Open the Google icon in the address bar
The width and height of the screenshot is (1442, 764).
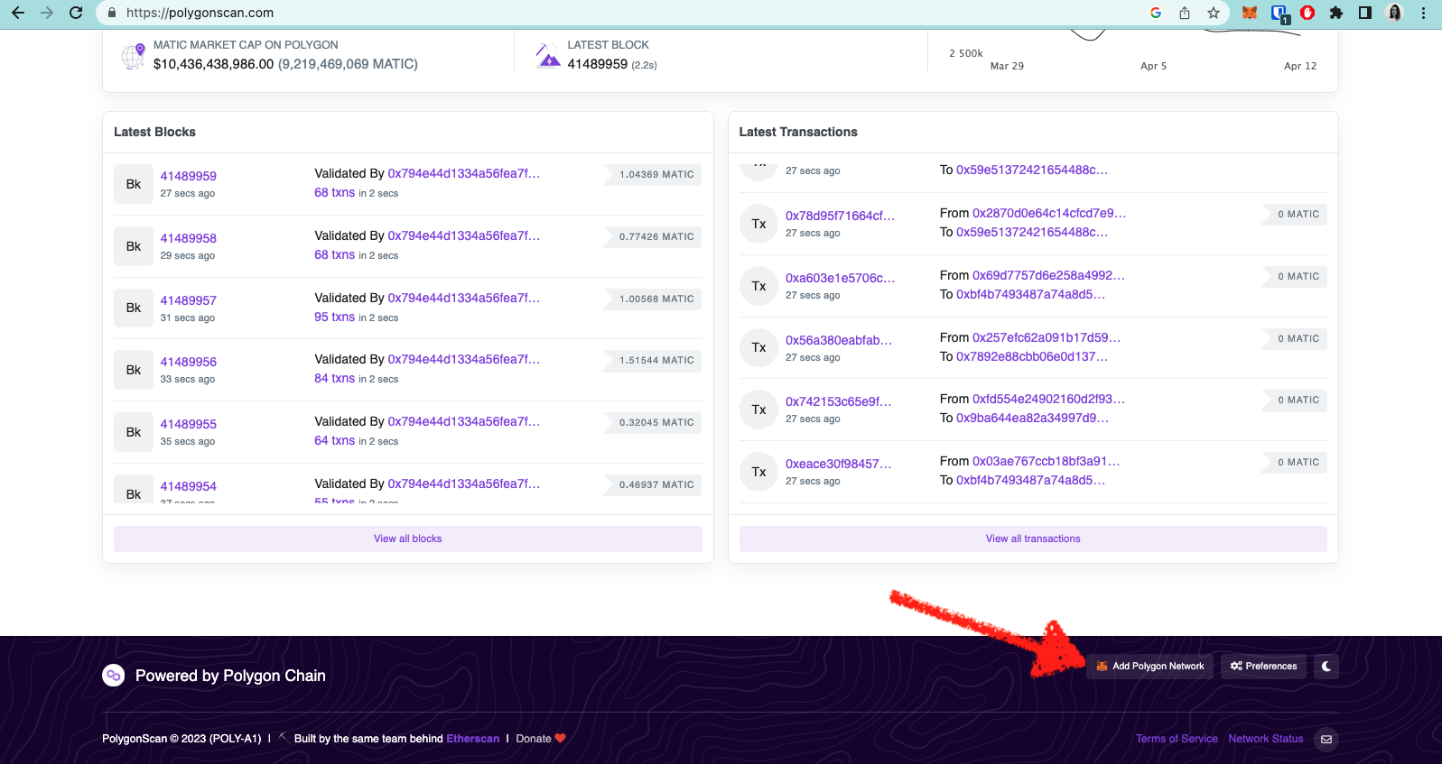tap(1156, 13)
